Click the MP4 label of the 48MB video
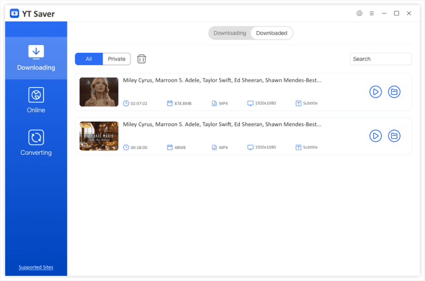This screenshot has height=281, width=425. pos(223,147)
